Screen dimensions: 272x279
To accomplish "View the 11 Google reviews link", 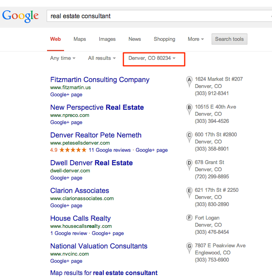I will [x=110, y=150].
